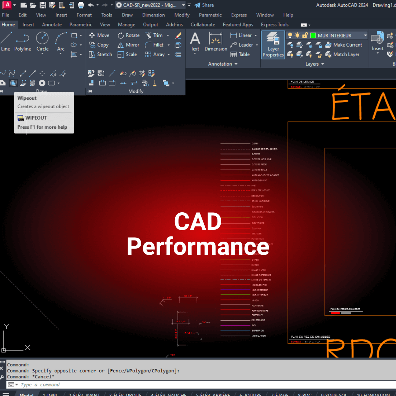Viewport: 396px width, 396px height.
Task: Expand the Array dropdown arrow
Action: pos(169,55)
